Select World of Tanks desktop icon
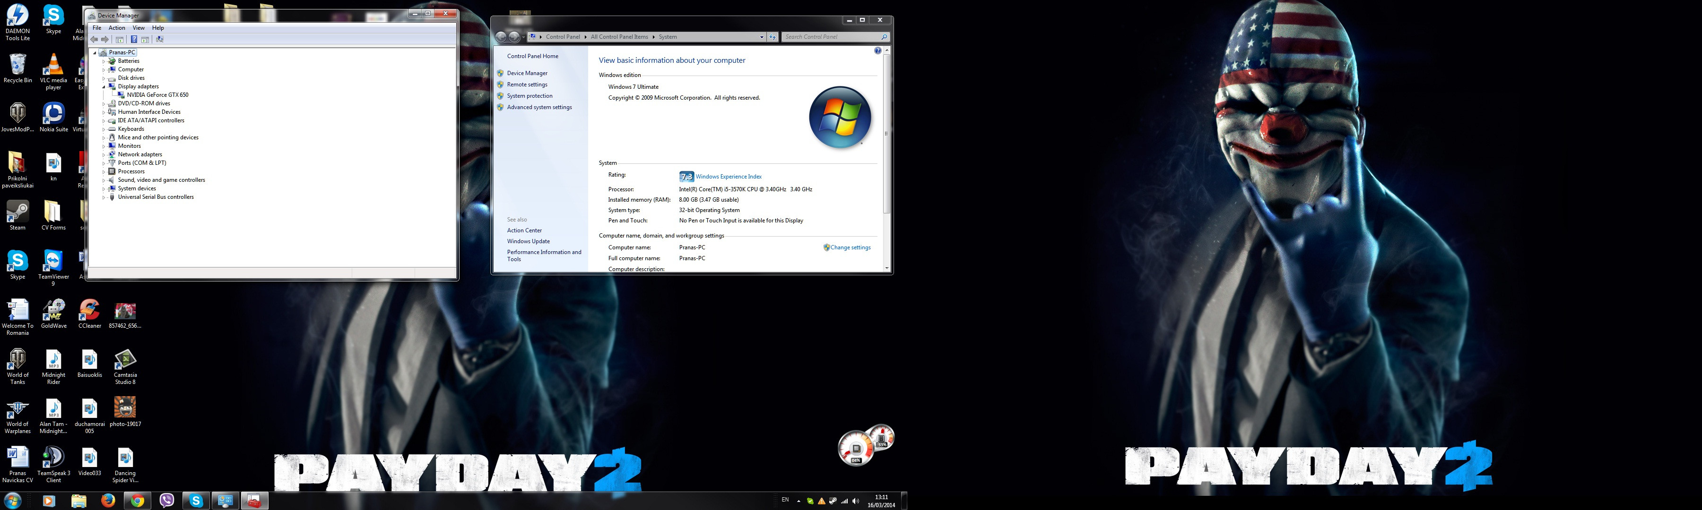 click(x=18, y=366)
